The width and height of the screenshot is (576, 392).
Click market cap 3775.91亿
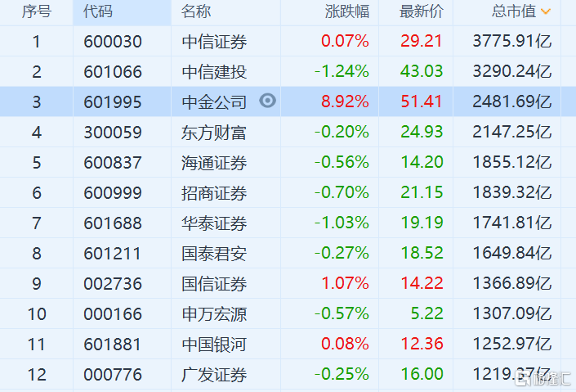click(x=512, y=41)
